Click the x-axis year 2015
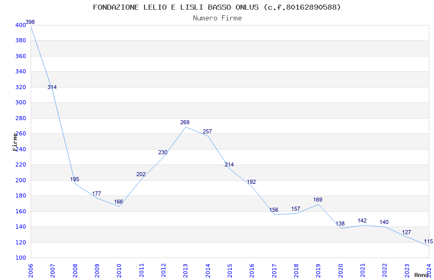 click(x=230, y=271)
